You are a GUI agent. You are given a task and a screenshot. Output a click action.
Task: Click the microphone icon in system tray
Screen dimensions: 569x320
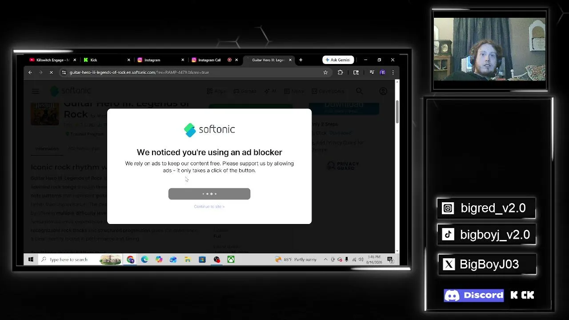[x=347, y=260]
